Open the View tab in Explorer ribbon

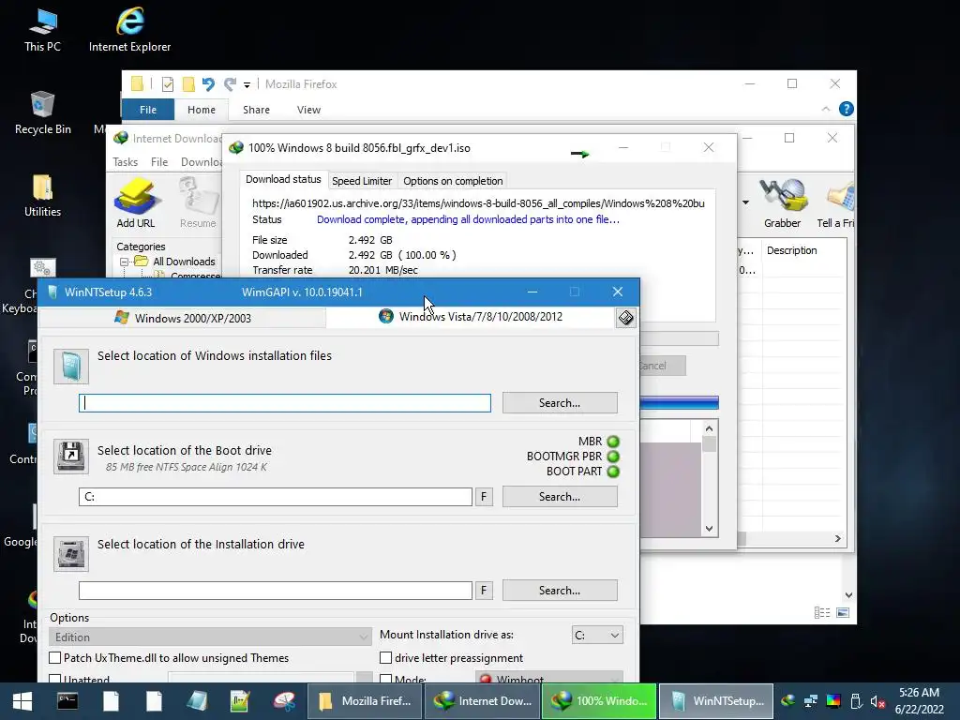pyautogui.click(x=308, y=110)
